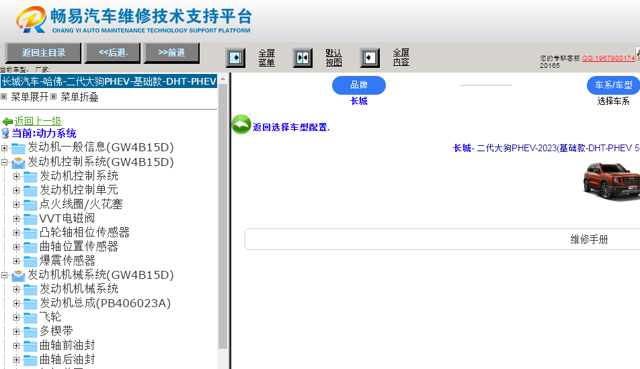This screenshot has height=369, width=640.
Task: Click the folder icon for 点火线圈/火花塞
Action: [x=30, y=204]
